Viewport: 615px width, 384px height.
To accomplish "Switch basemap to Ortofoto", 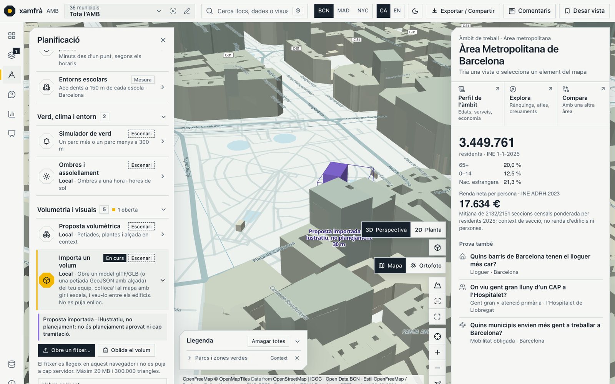I will (x=426, y=265).
